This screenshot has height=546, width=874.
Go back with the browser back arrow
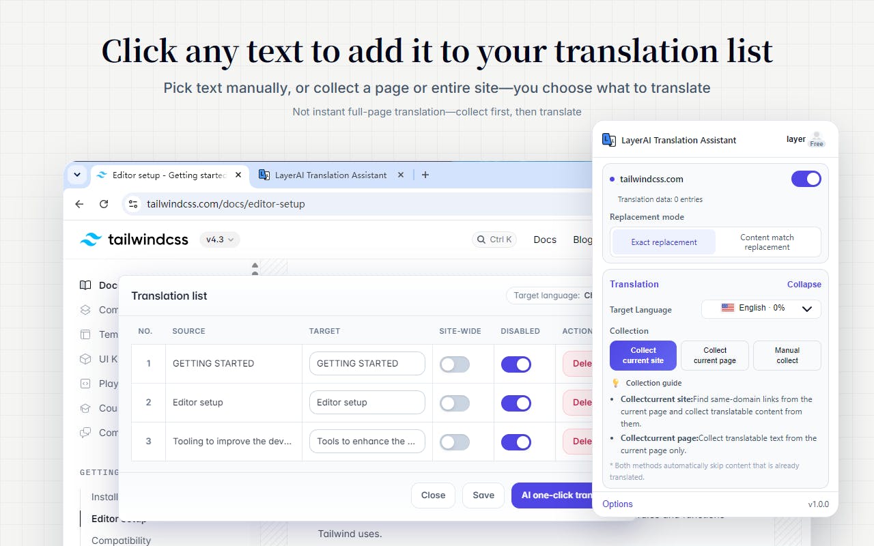[x=79, y=204]
